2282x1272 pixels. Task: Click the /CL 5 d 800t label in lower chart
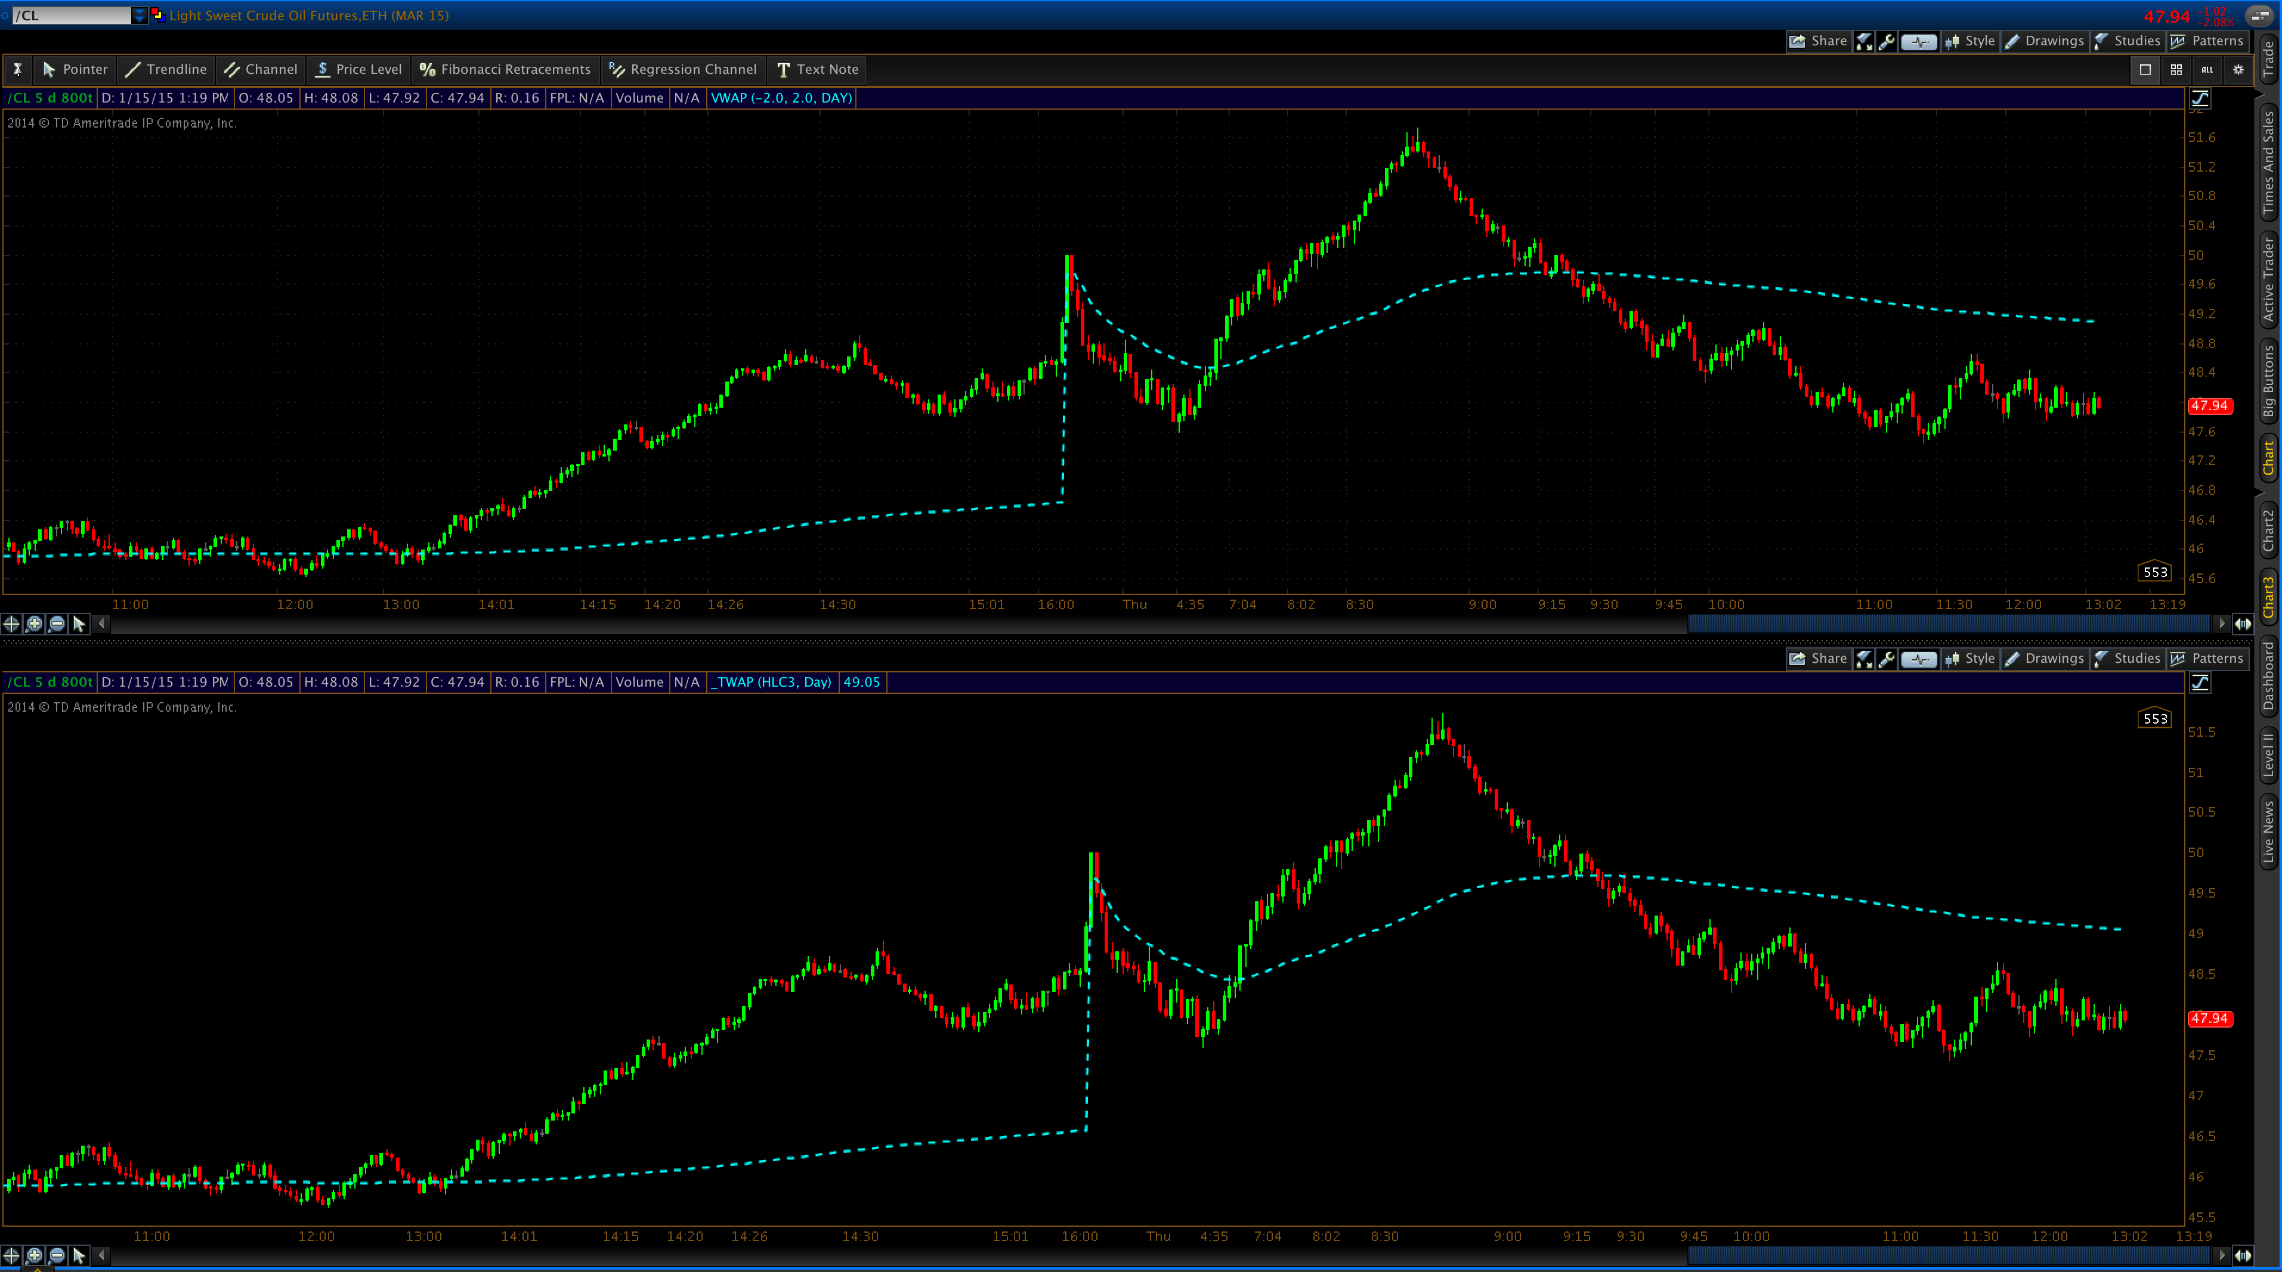click(x=50, y=682)
